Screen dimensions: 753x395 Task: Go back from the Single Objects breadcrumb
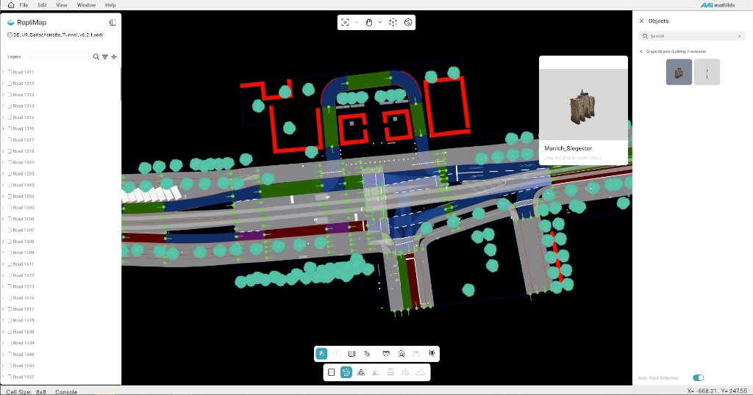pyautogui.click(x=641, y=51)
